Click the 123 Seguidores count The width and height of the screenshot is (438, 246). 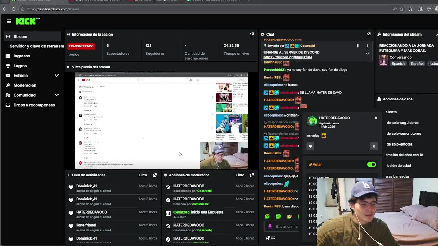(x=149, y=45)
